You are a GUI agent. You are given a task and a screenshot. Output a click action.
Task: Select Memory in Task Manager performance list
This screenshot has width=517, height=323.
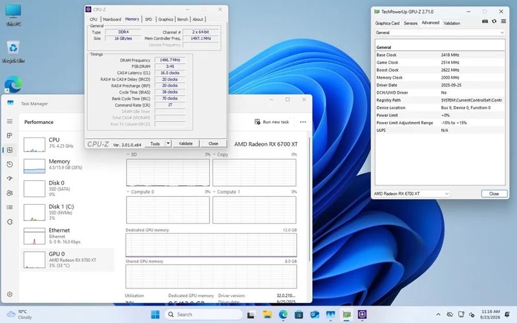tap(68, 165)
